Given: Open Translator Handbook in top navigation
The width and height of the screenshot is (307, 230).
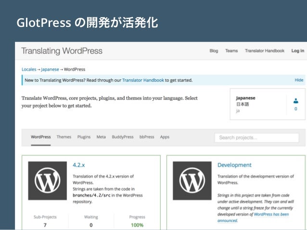Looking at the screenshot, I should point(265,51).
